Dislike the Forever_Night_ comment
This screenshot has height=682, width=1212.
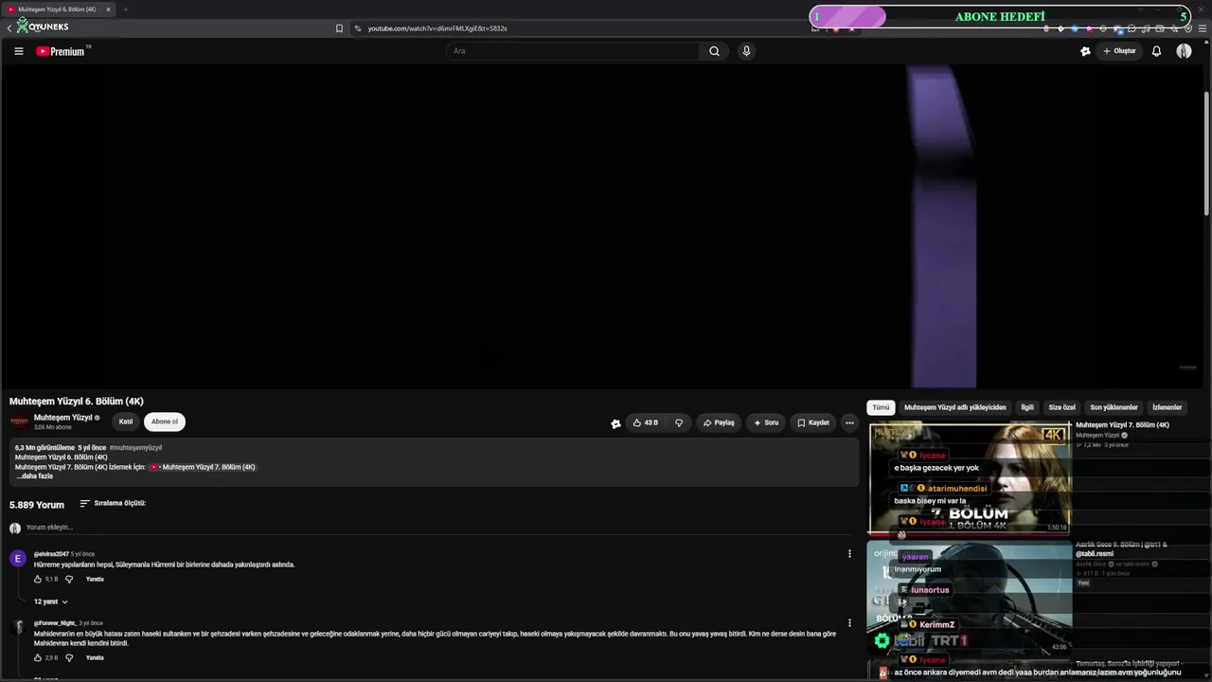(69, 658)
